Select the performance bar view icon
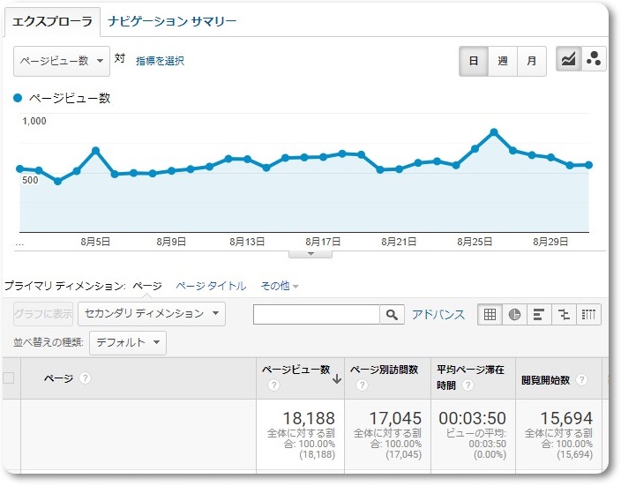 click(539, 315)
